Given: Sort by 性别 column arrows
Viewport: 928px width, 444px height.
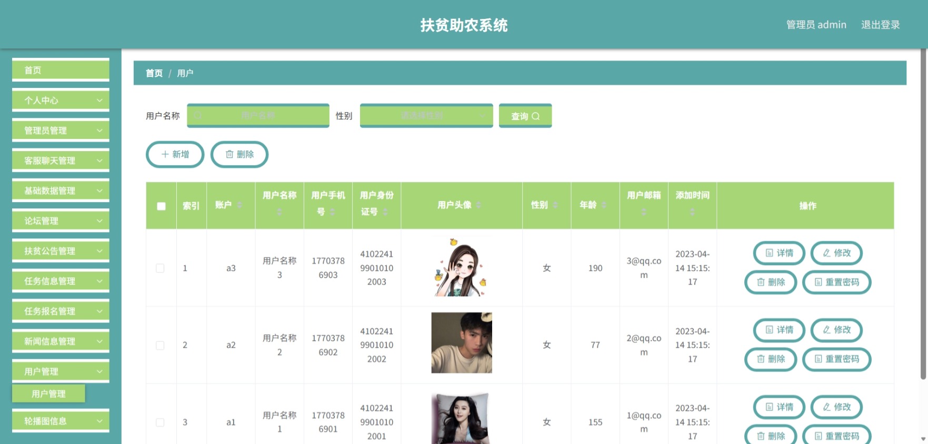Looking at the screenshot, I should point(555,205).
